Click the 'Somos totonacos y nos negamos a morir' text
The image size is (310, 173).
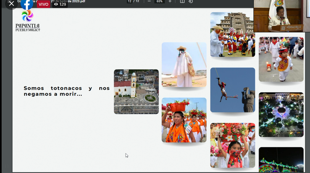pos(67,91)
